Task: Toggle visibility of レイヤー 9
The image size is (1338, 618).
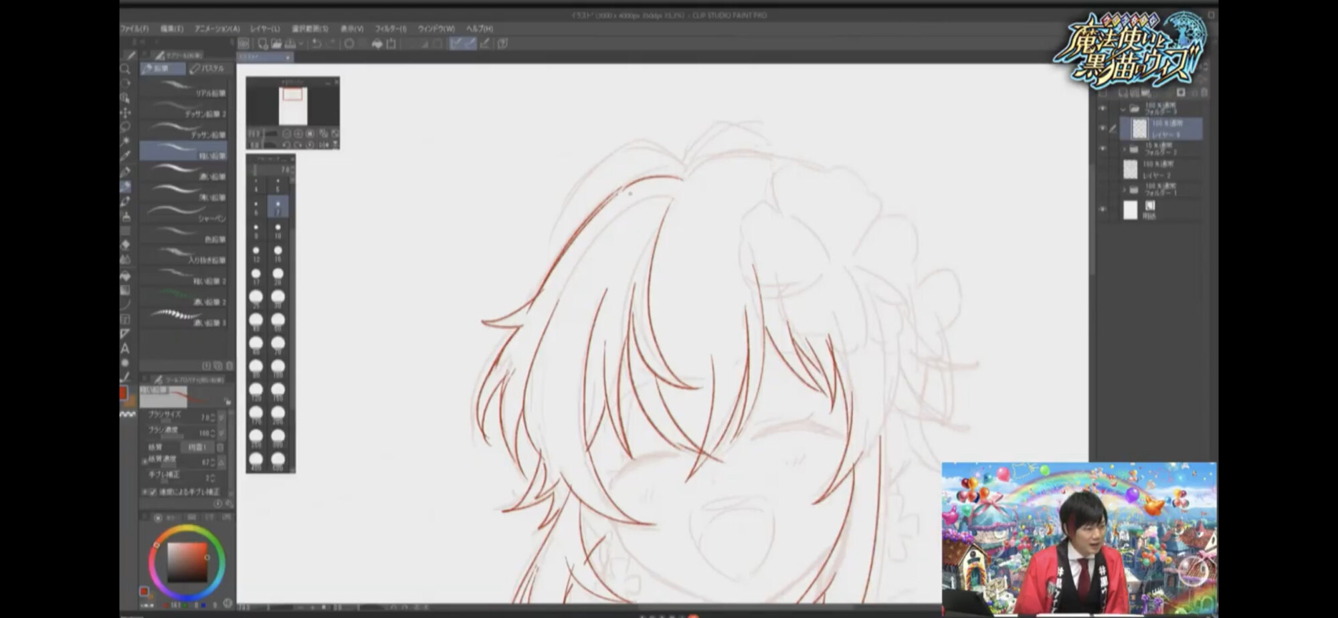Action: coord(1103,128)
